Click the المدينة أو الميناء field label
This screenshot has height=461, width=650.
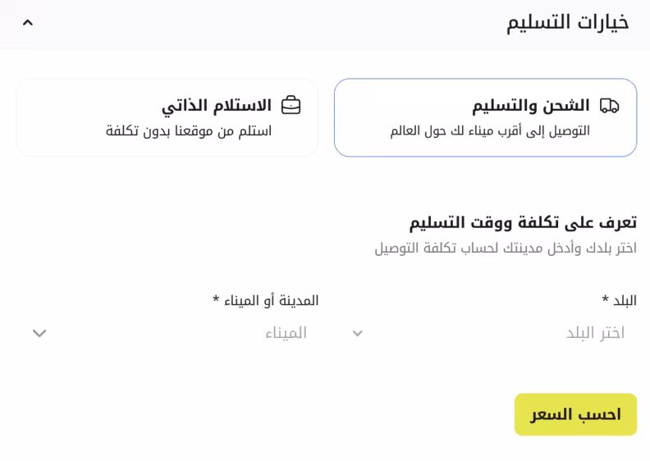tap(266, 301)
